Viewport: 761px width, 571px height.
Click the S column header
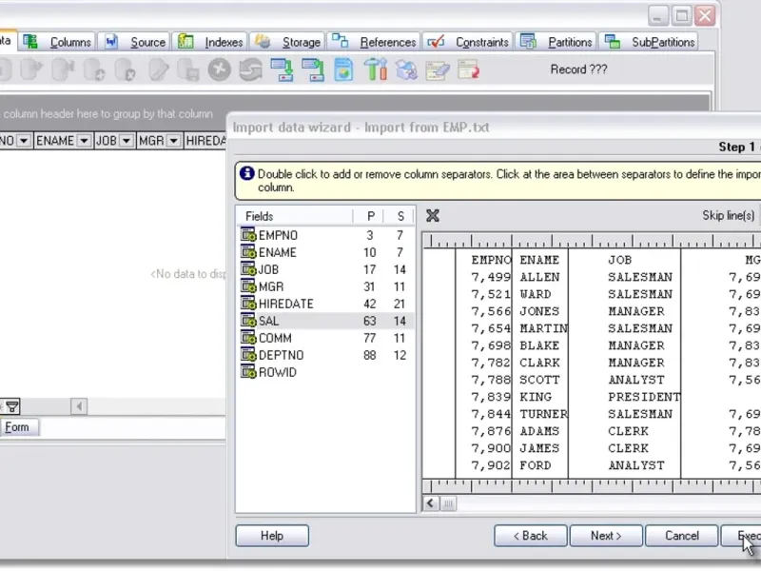(x=400, y=216)
